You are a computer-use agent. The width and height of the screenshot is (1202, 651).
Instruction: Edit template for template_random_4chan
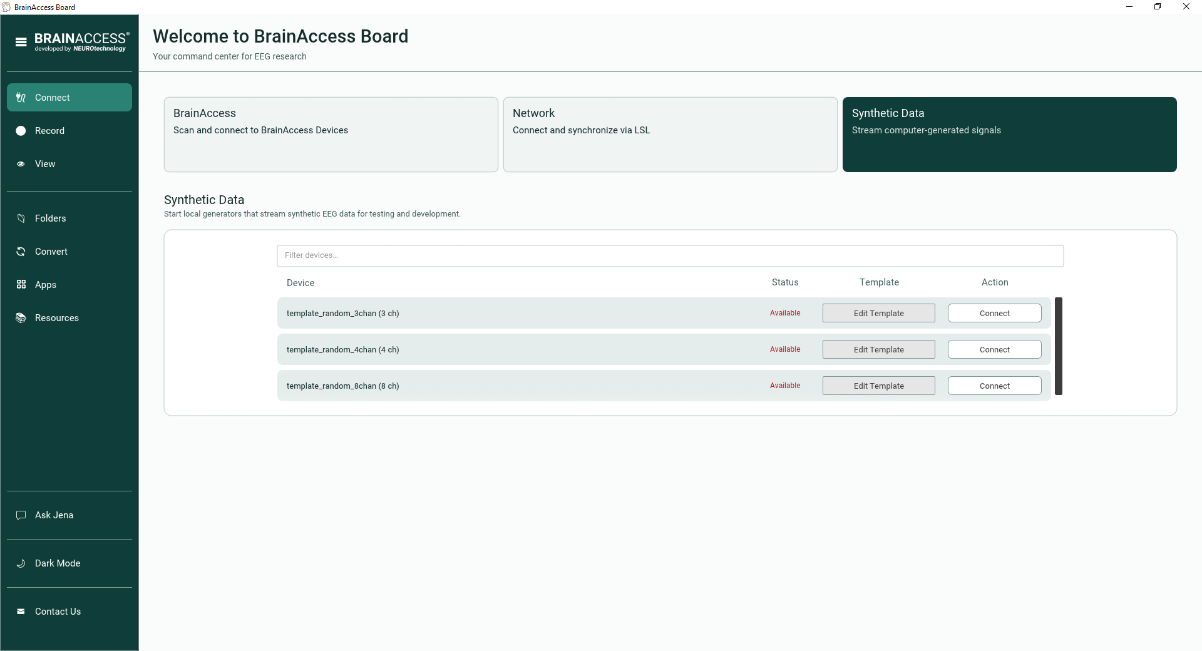[879, 349]
